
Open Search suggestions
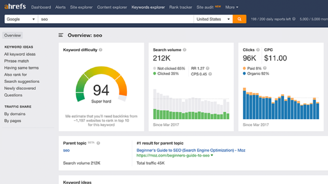pyautogui.click(x=22, y=81)
